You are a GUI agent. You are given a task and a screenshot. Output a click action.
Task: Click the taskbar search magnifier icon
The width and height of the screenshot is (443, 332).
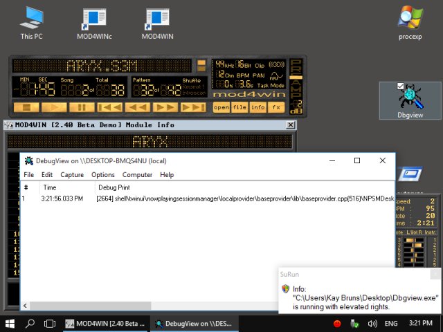[x=30, y=324]
